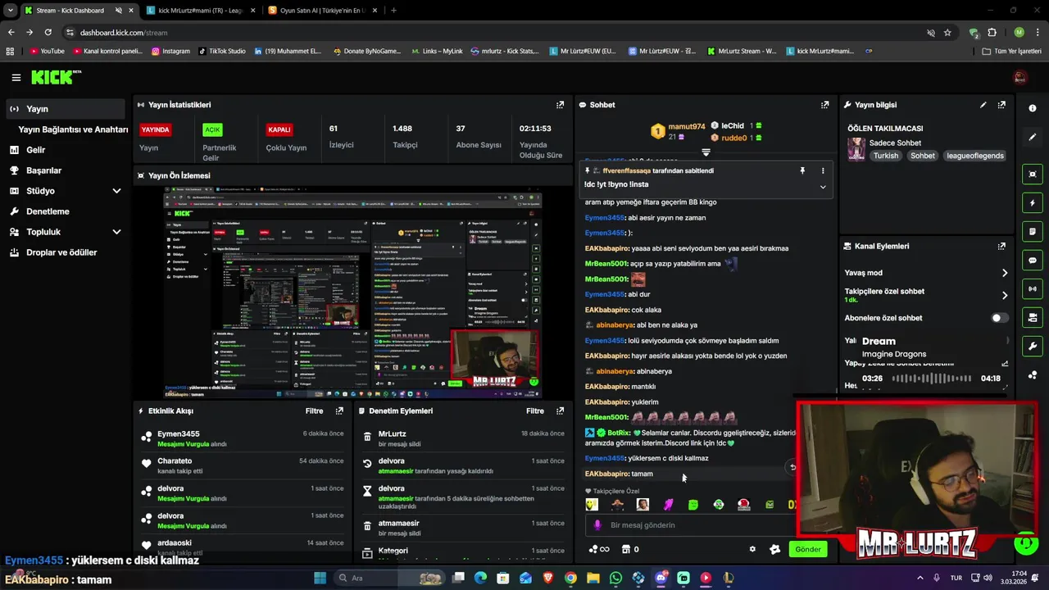This screenshot has width=1049, height=590.
Task: Pop out the Kanal Eylemleri panel
Action: tap(1001, 246)
